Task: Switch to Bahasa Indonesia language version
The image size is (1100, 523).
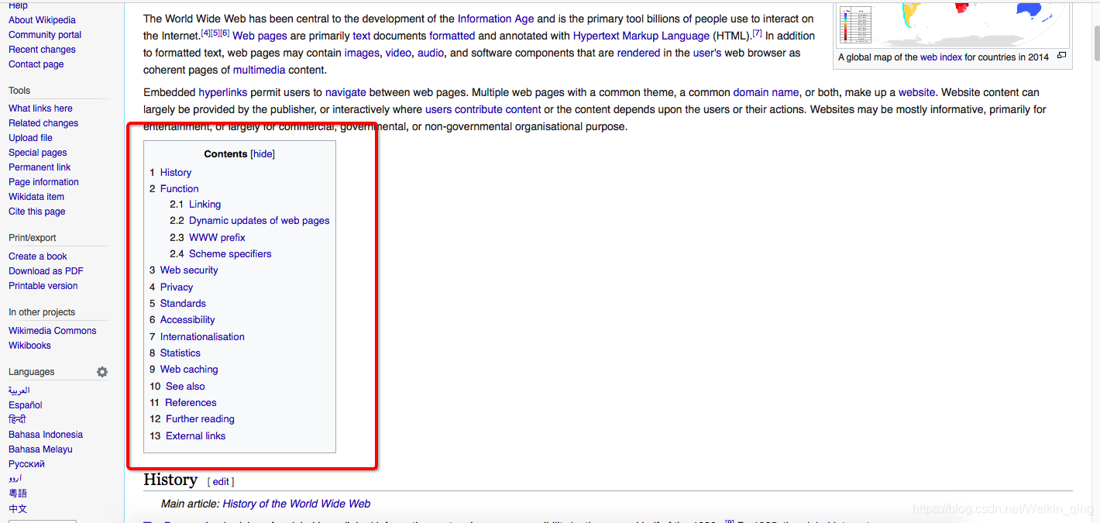Action: (46, 435)
